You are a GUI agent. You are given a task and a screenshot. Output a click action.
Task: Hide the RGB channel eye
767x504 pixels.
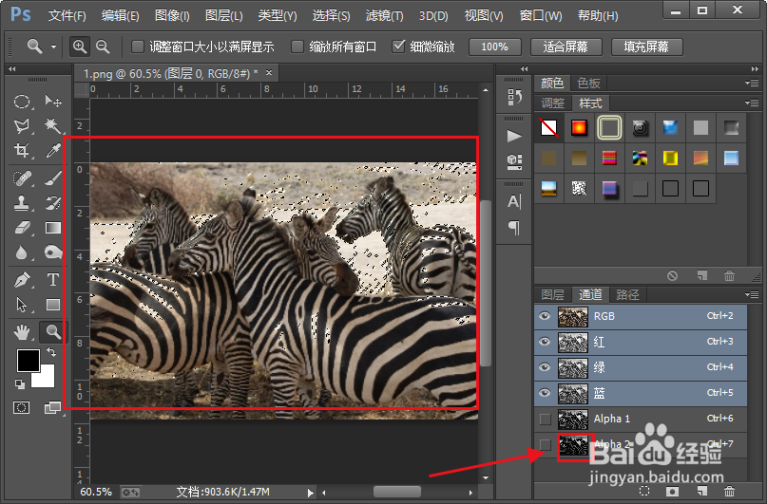click(x=545, y=316)
